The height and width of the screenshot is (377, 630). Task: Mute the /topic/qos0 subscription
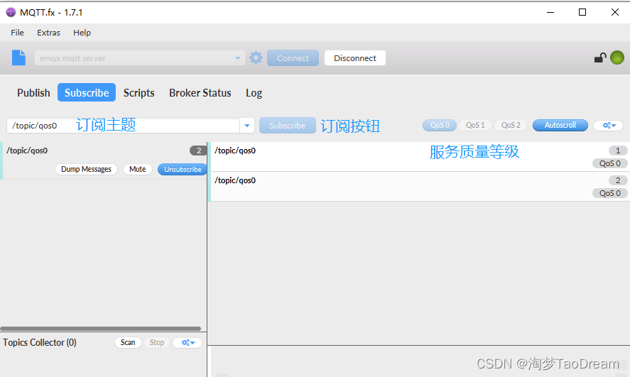tap(137, 169)
